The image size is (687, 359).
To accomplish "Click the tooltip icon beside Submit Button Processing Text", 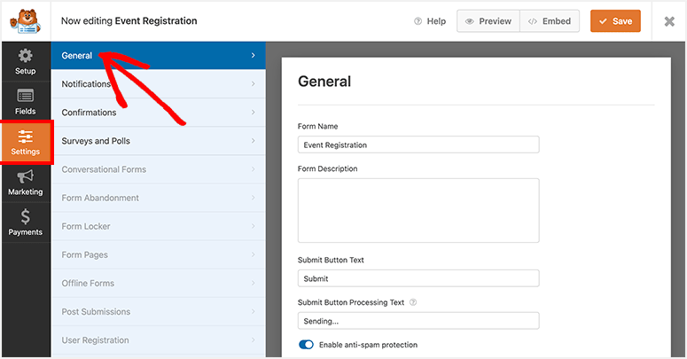I will point(413,302).
